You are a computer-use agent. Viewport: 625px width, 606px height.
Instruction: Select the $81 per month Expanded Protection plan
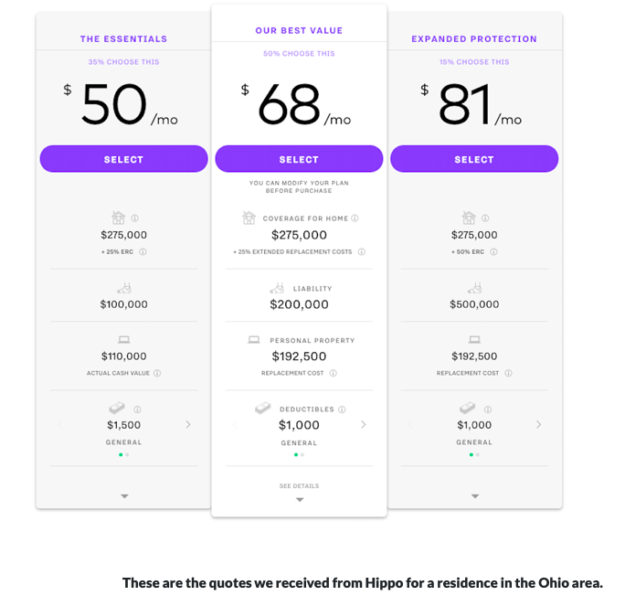(x=474, y=159)
